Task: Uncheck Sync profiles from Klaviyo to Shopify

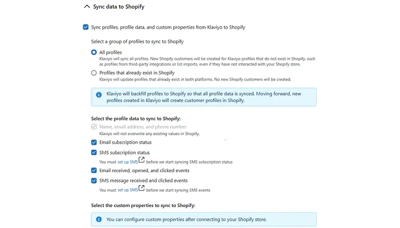Action: click(x=86, y=27)
